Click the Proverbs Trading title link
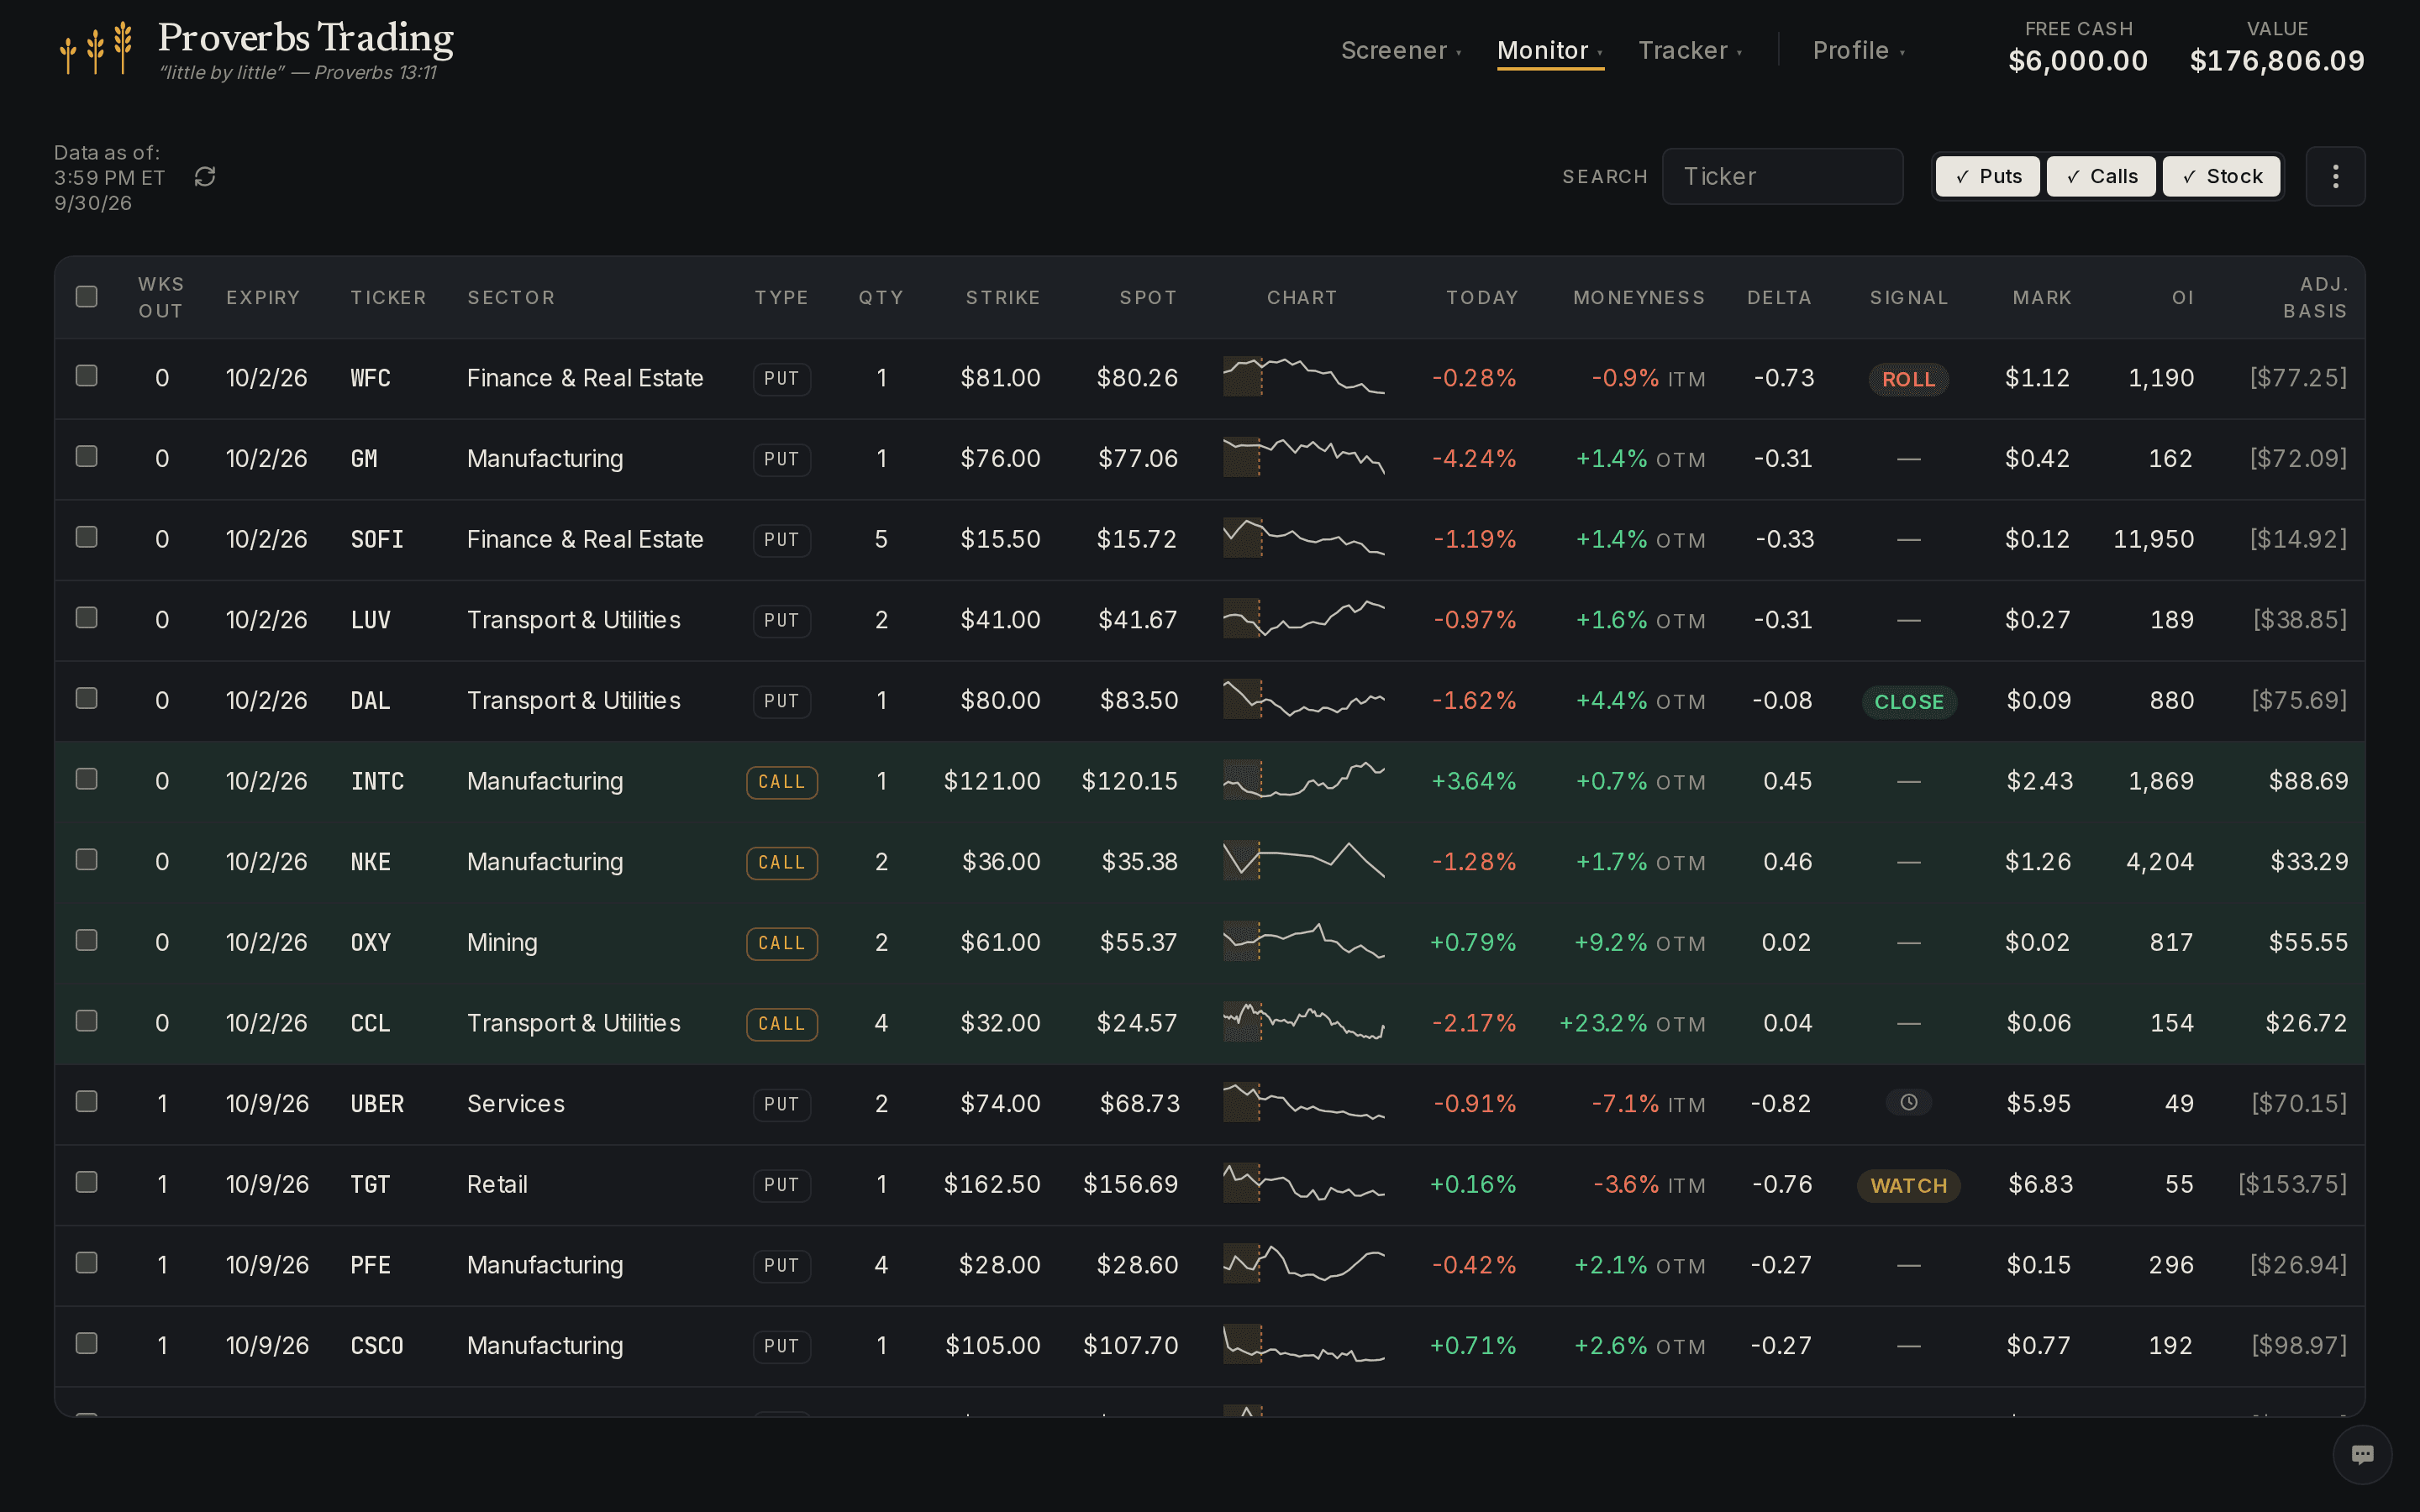Screen dimensions: 2420x1512 (305, 37)
